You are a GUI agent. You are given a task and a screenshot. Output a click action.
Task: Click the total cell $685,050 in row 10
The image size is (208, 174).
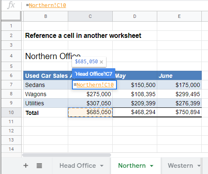(90, 112)
